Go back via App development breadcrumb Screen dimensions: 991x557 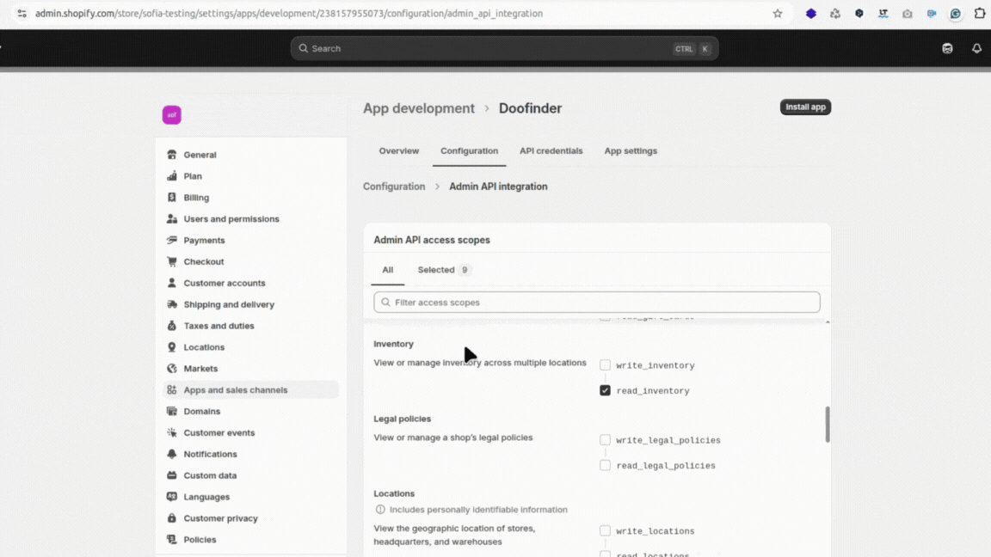419,108
